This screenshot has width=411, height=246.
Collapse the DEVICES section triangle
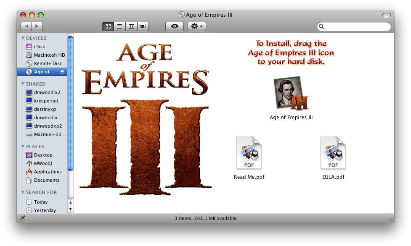point(23,38)
